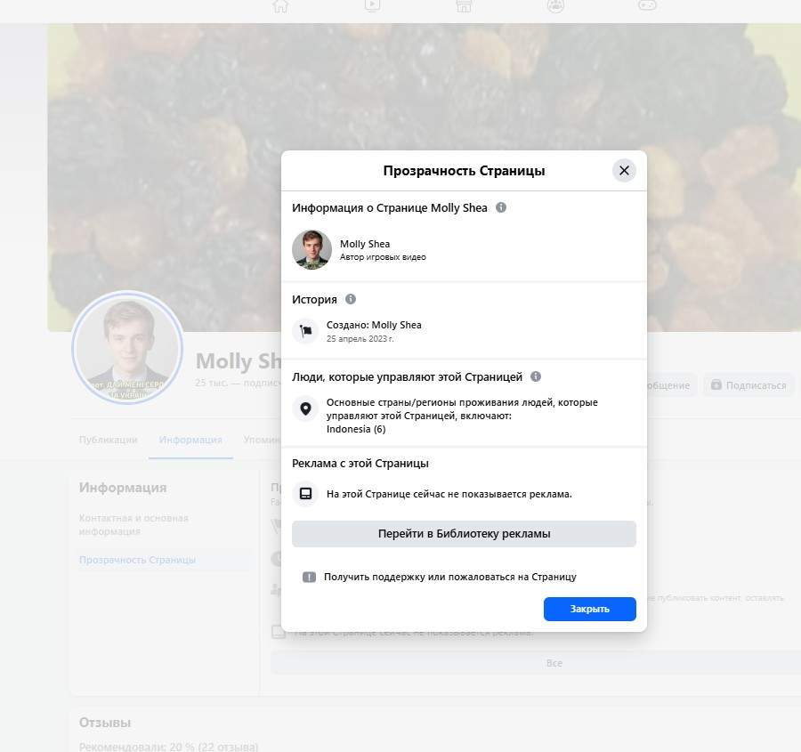
Task: Click the flag icon beside Создано: Molly Shea
Action: click(305, 331)
